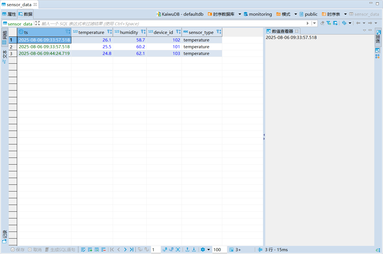Viewport: 383px width, 254px height.
Task: Expand the 时序数据库 dropdown arrow
Action: coord(240,14)
